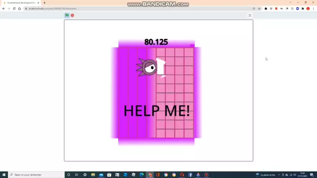The image size is (317, 178).
Task: Click the 80.125 number label
Action: pyautogui.click(x=156, y=42)
